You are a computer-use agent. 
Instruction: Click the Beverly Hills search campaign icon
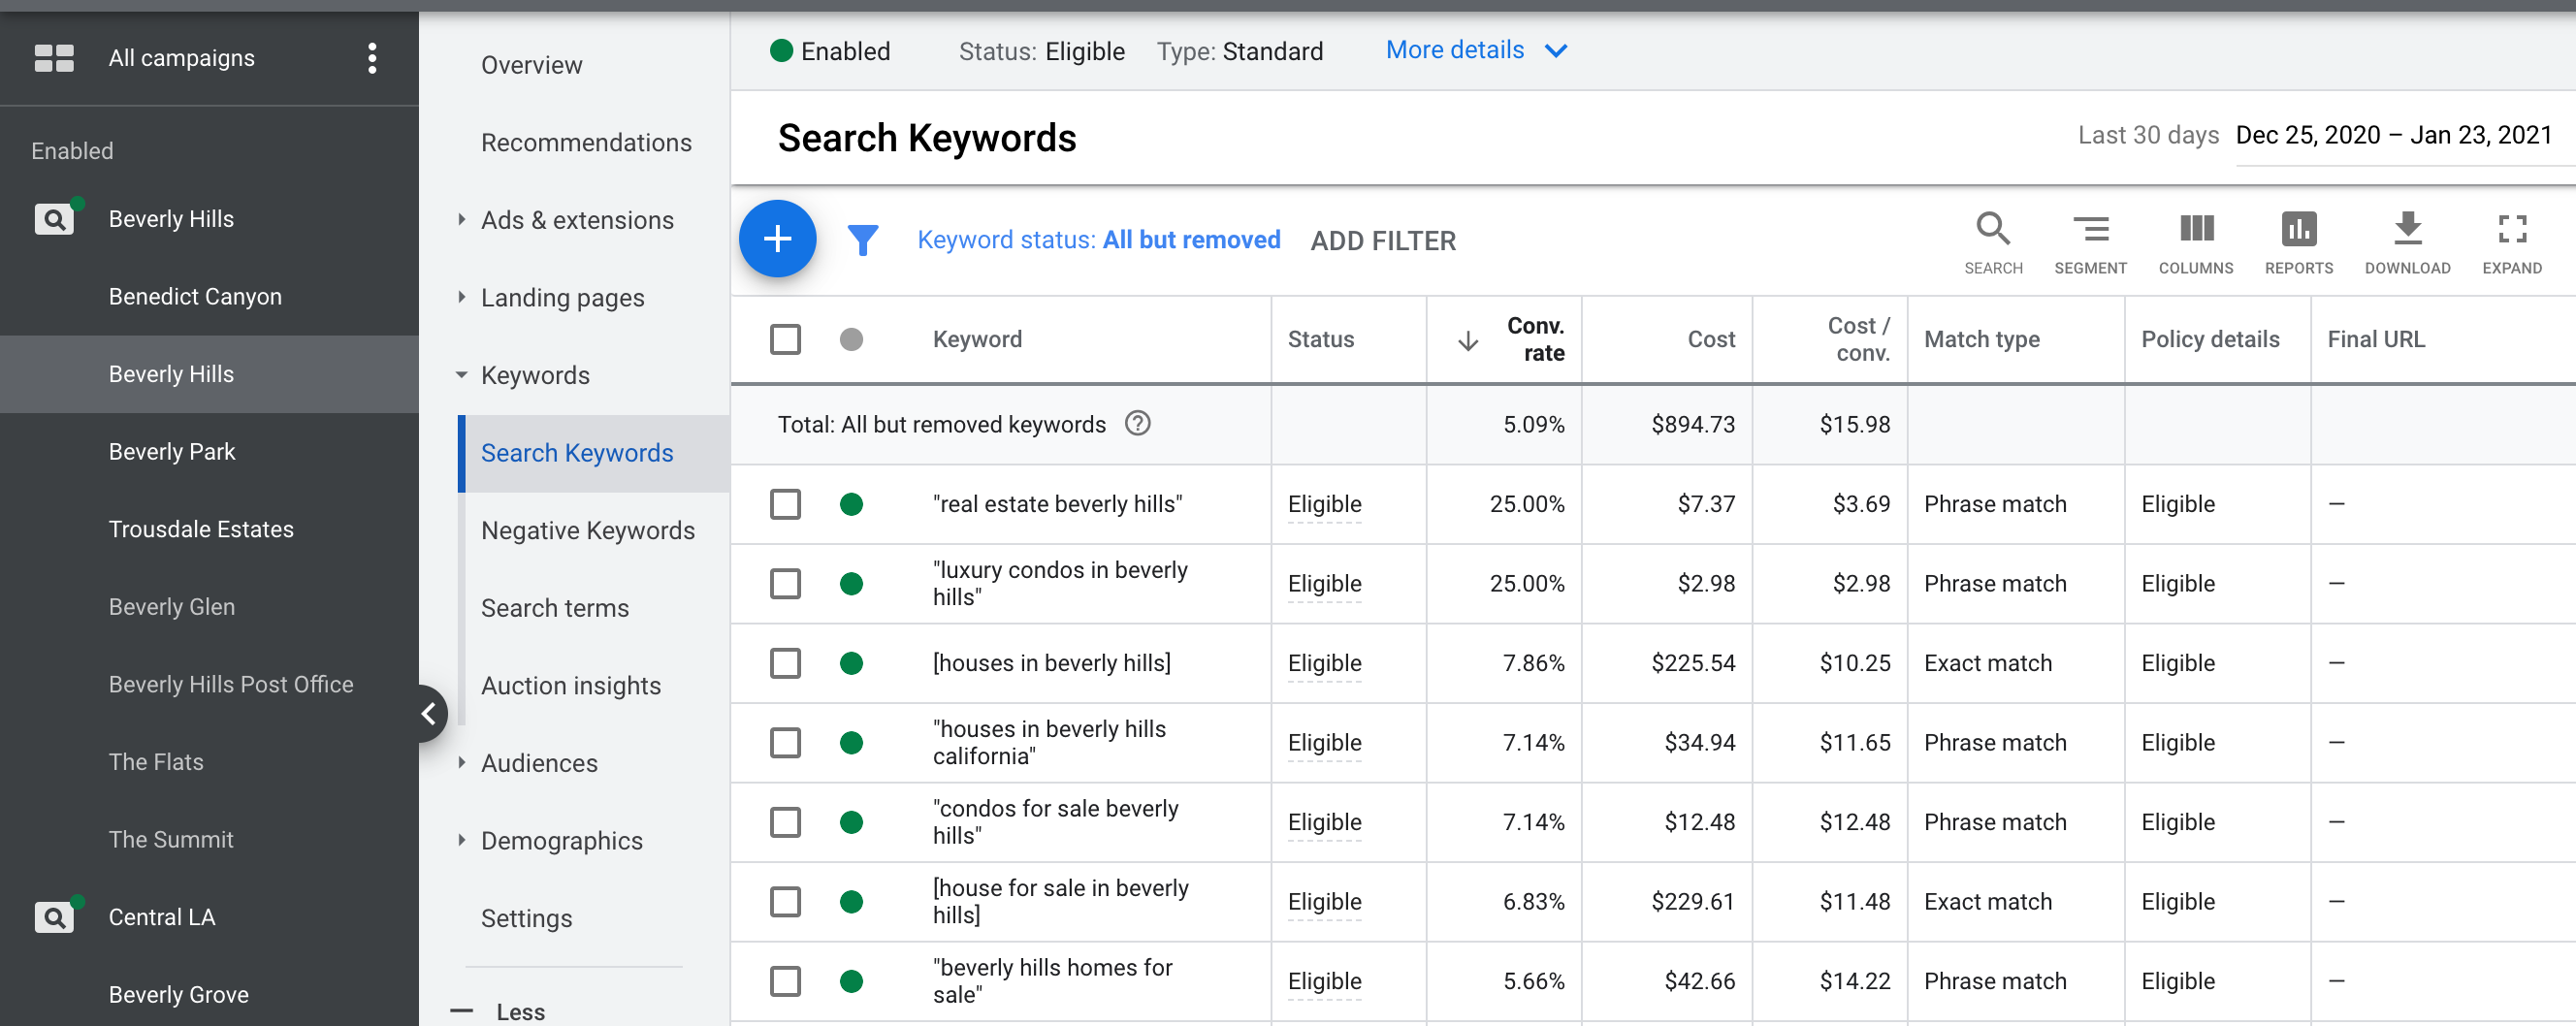(x=55, y=219)
